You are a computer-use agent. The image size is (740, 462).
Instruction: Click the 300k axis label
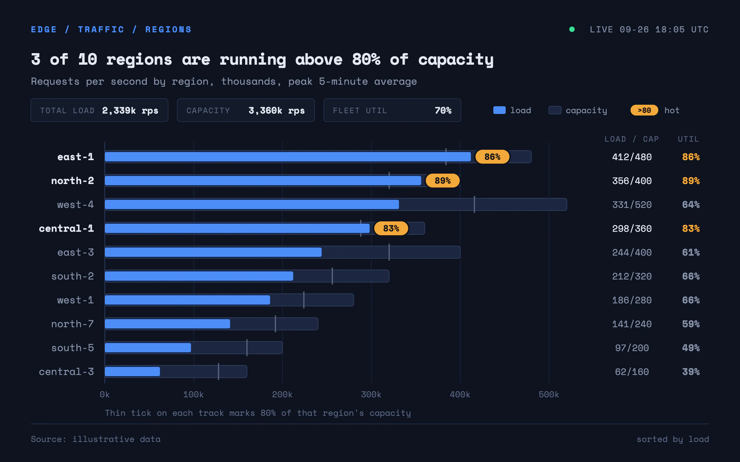pos(371,394)
